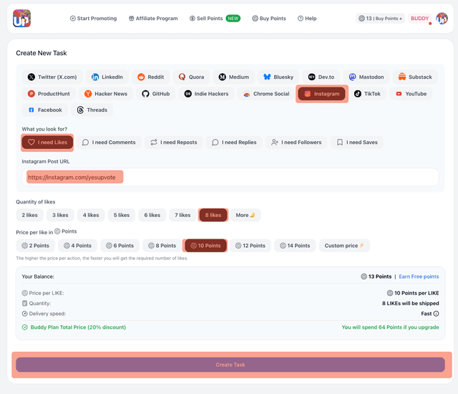The width and height of the screenshot is (458, 394).
Task: Select the Bluesky platform chip
Action: coord(278,77)
